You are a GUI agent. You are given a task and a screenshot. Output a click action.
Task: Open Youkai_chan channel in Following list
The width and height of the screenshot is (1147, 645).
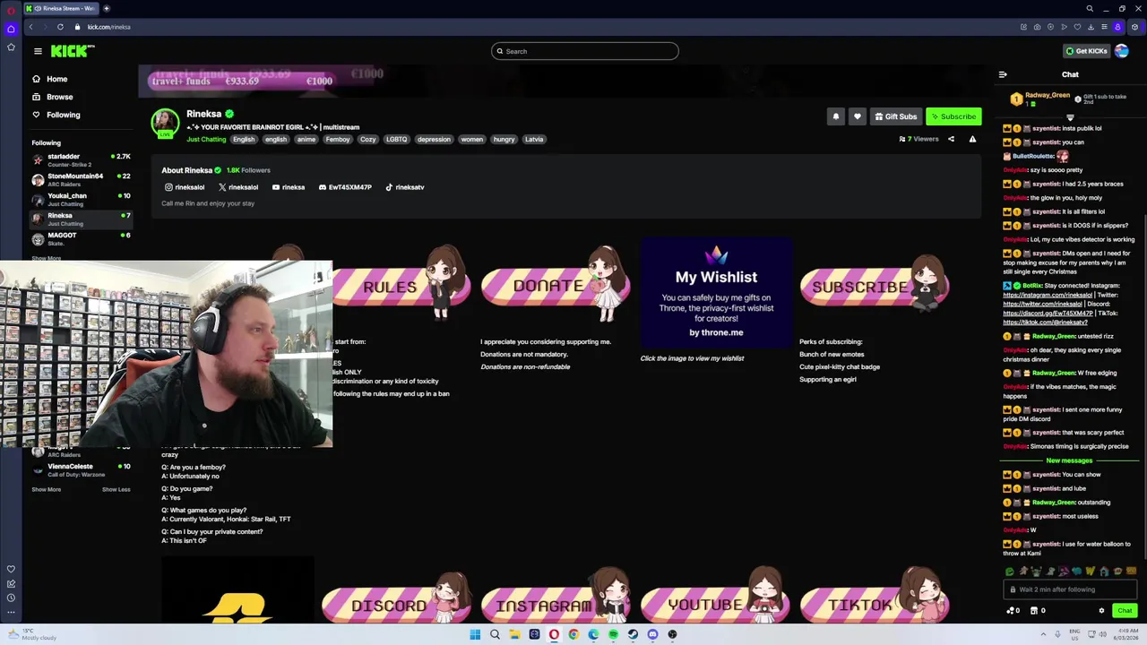click(81, 199)
